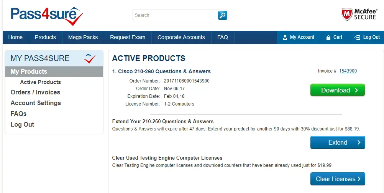The width and height of the screenshot is (384, 193).
Task: Open the Products menu
Action: click(45, 37)
